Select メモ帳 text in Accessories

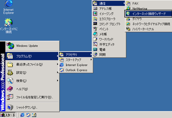point(103,34)
